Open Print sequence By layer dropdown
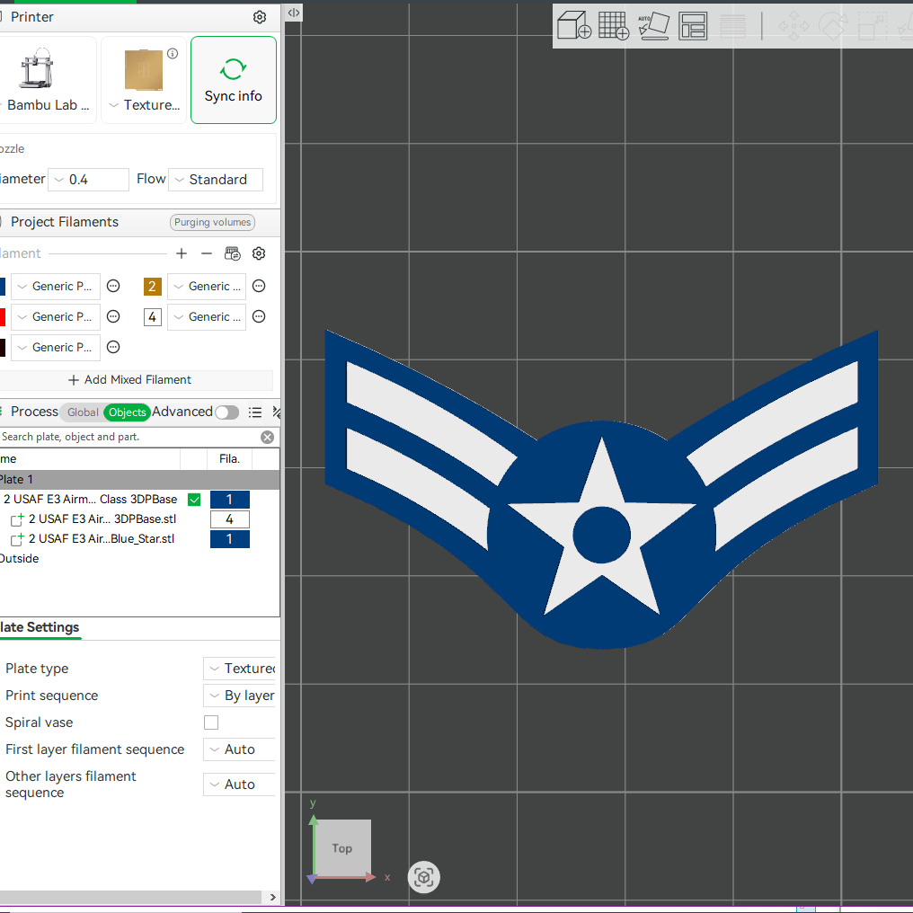The width and height of the screenshot is (913, 913). (x=239, y=696)
